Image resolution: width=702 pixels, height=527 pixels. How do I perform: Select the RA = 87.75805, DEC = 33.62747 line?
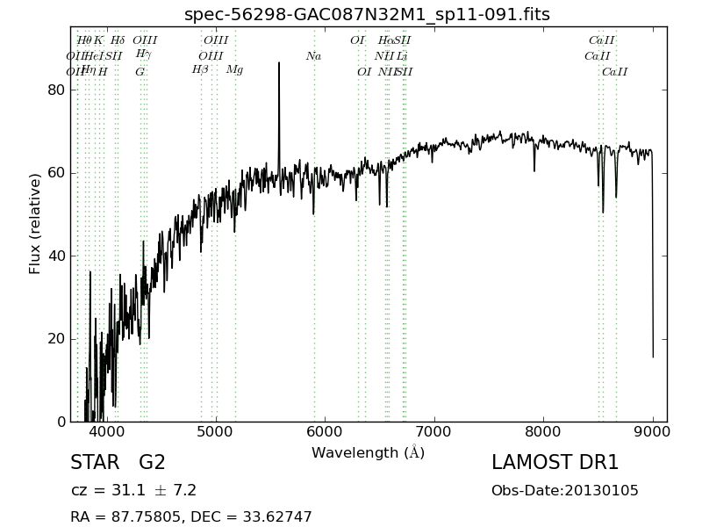191,516
